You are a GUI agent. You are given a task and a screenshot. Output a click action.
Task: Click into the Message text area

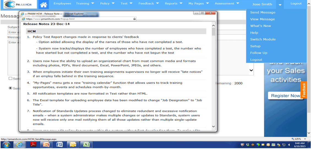[x=13, y=57]
